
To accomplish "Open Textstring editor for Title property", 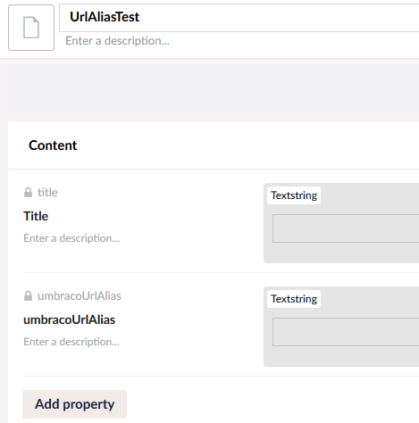I will click(294, 195).
